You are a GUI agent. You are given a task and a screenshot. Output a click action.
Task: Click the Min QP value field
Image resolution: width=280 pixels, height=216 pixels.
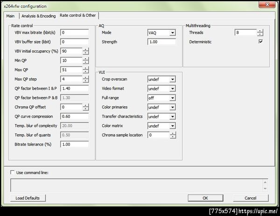click(x=71, y=61)
